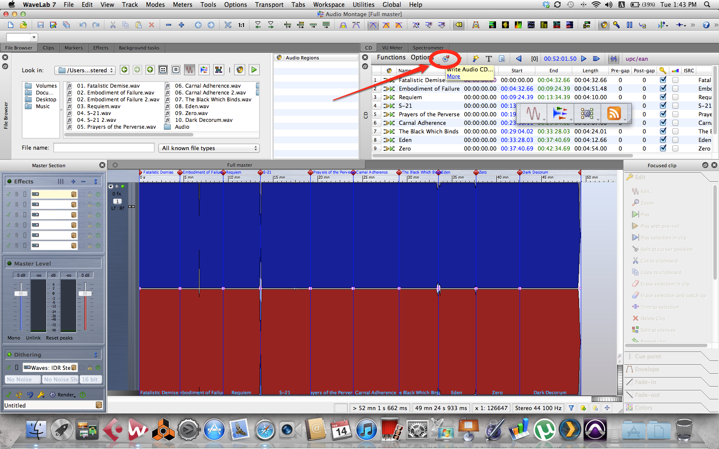
Task: Toggle the Effects section green LED
Action: 9,181
